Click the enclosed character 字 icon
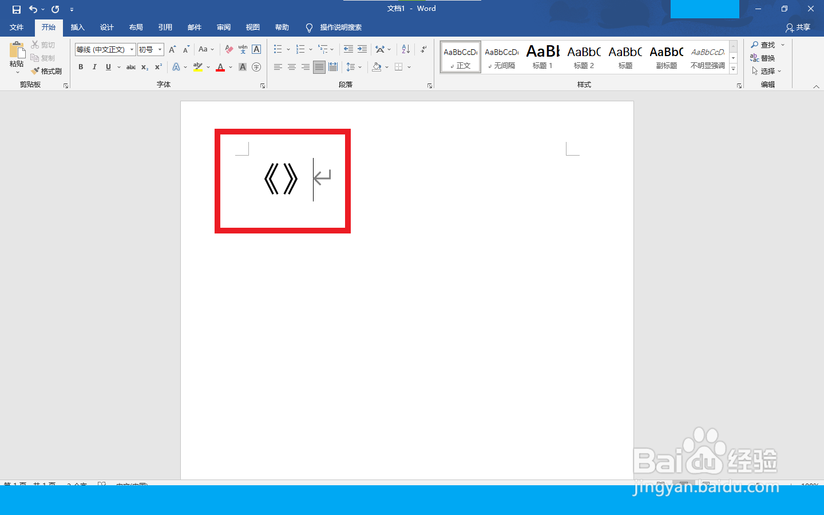This screenshot has width=824, height=515. 256,67
